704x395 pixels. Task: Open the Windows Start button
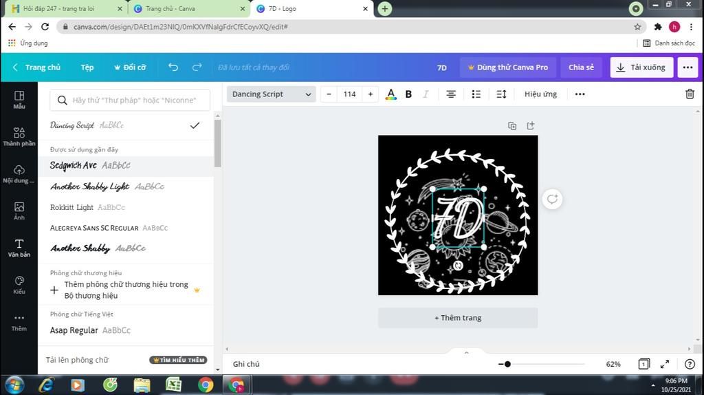14,385
